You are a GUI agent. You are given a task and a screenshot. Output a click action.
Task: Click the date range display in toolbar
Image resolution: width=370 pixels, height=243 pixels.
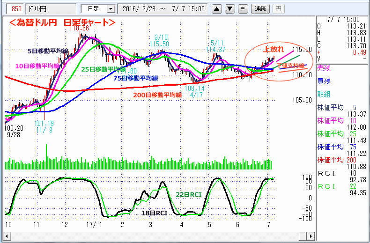click(163, 8)
